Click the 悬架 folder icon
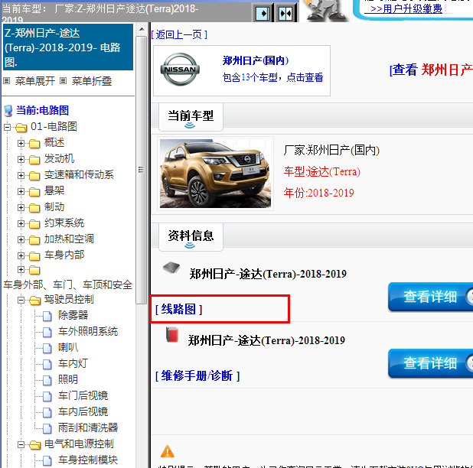This screenshot has height=468, width=473. tap(34, 192)
